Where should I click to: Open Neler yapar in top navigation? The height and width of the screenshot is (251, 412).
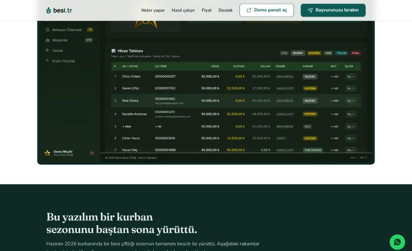tap(153, 10)
